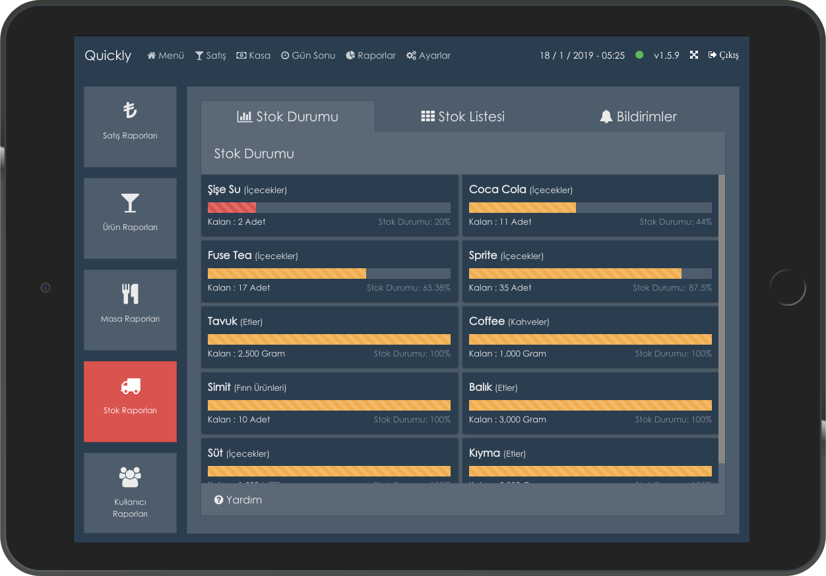This screenshot has height=576, width=826.
Task: Open the Gün Sonu dropdown
Action: pyautogui.click(x=307, y=55)
